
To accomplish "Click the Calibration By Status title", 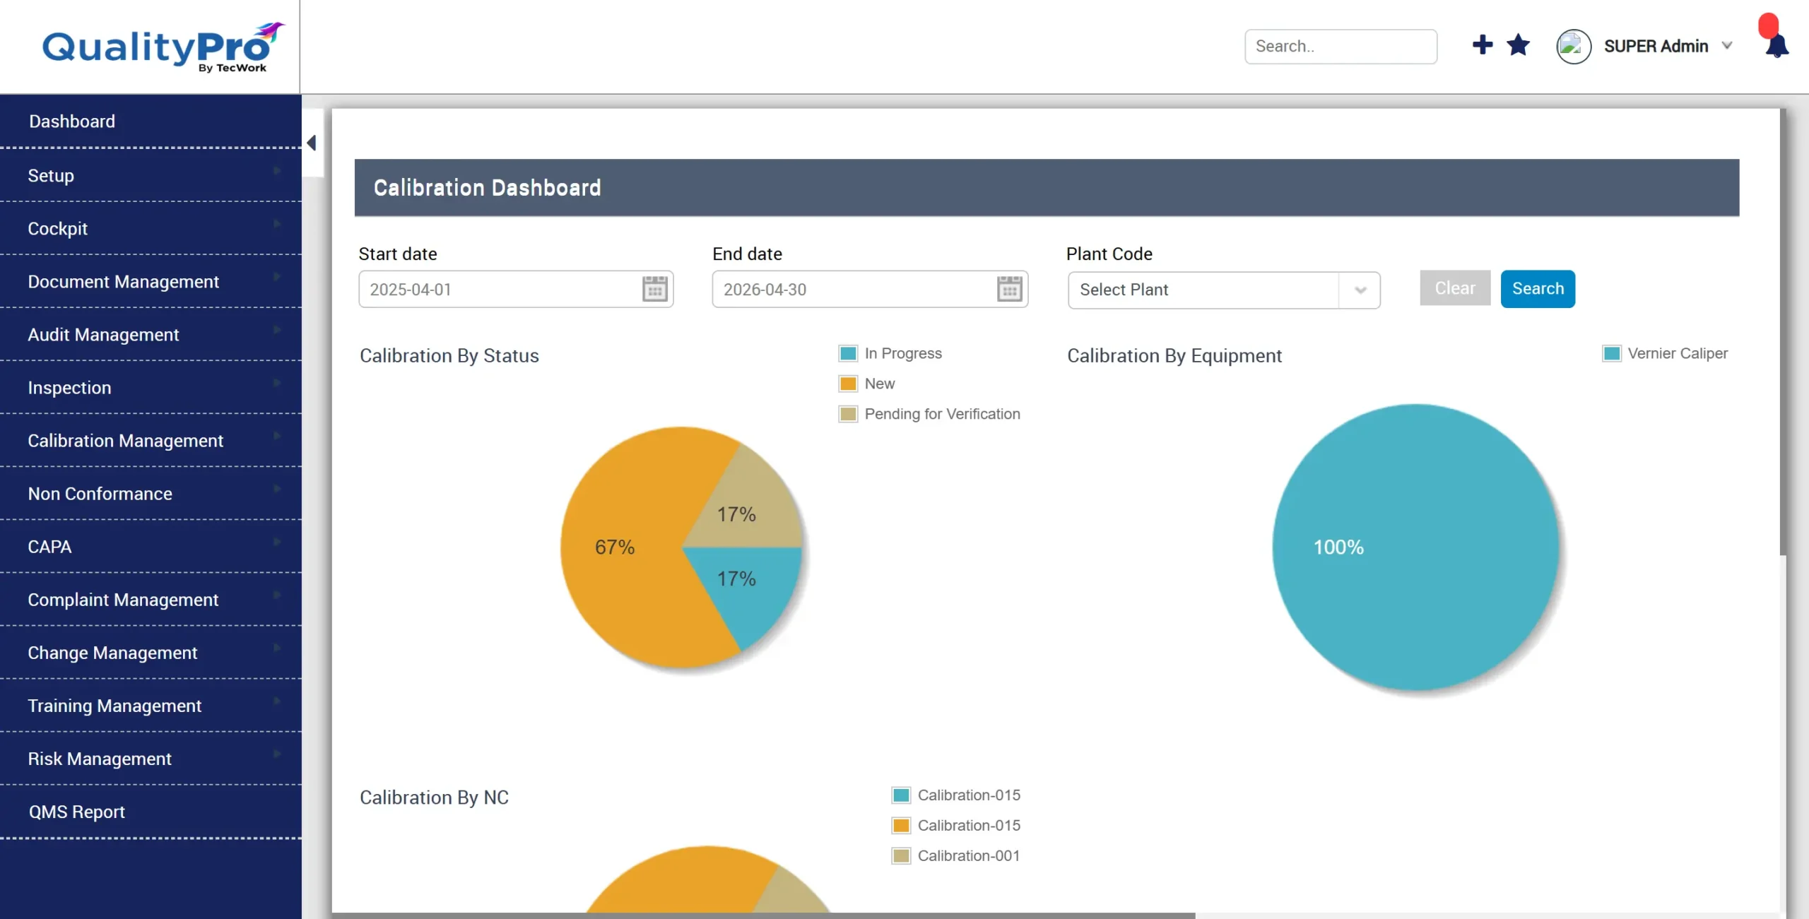I will tap(449, 355).
